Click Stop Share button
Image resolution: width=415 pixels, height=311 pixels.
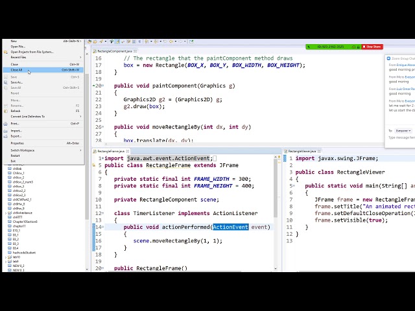[x=372, y=47]
